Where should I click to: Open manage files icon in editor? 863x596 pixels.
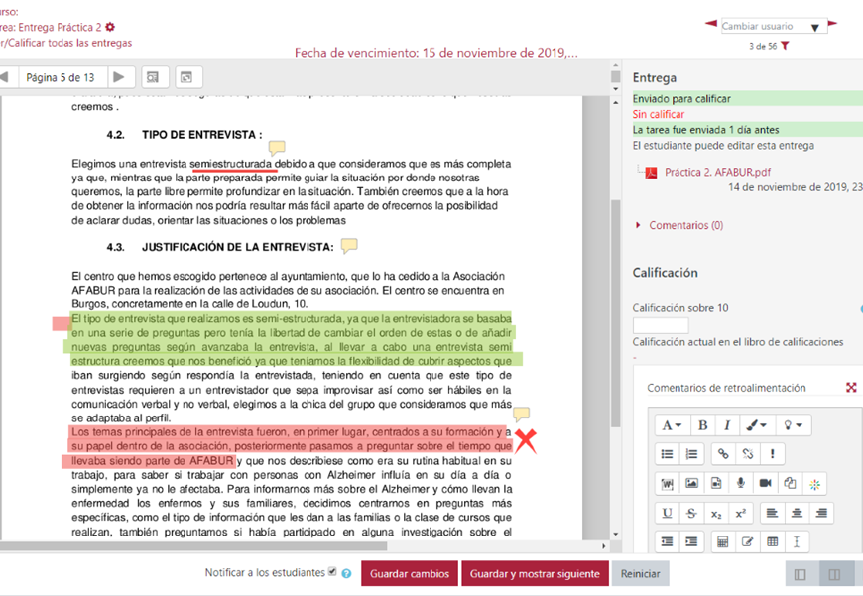(790, 484)
